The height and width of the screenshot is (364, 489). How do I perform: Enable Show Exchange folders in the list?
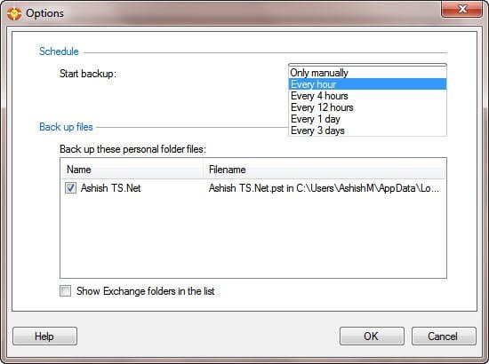point(65,291)
